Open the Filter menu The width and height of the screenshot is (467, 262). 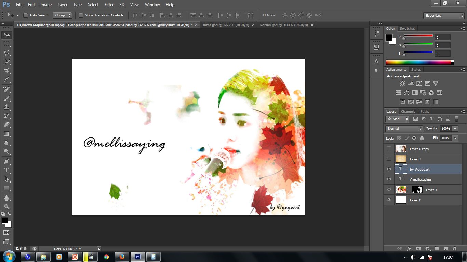click(109, 5)
